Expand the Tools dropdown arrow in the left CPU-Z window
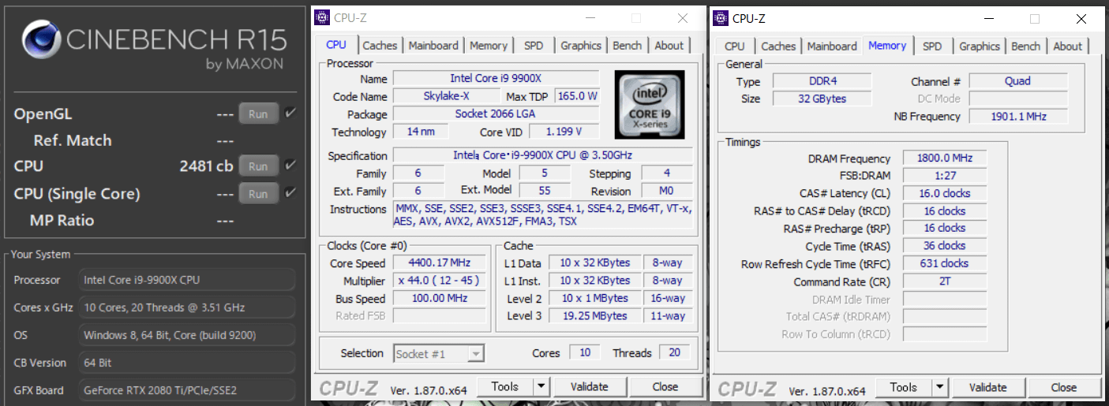Screen dimensions: 1109x406 541,386
